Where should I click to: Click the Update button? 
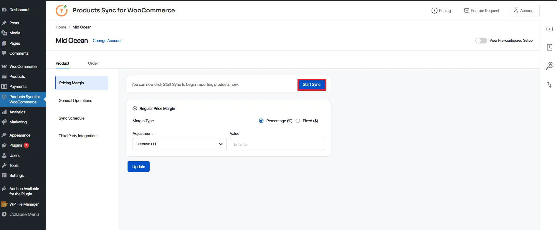click(x=138, y=167)
